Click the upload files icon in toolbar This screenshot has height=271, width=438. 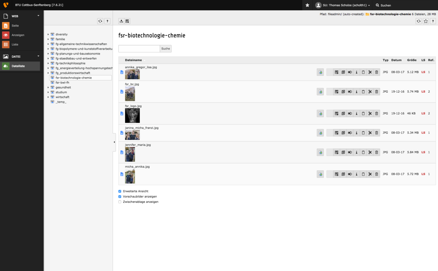pos(122,21)
